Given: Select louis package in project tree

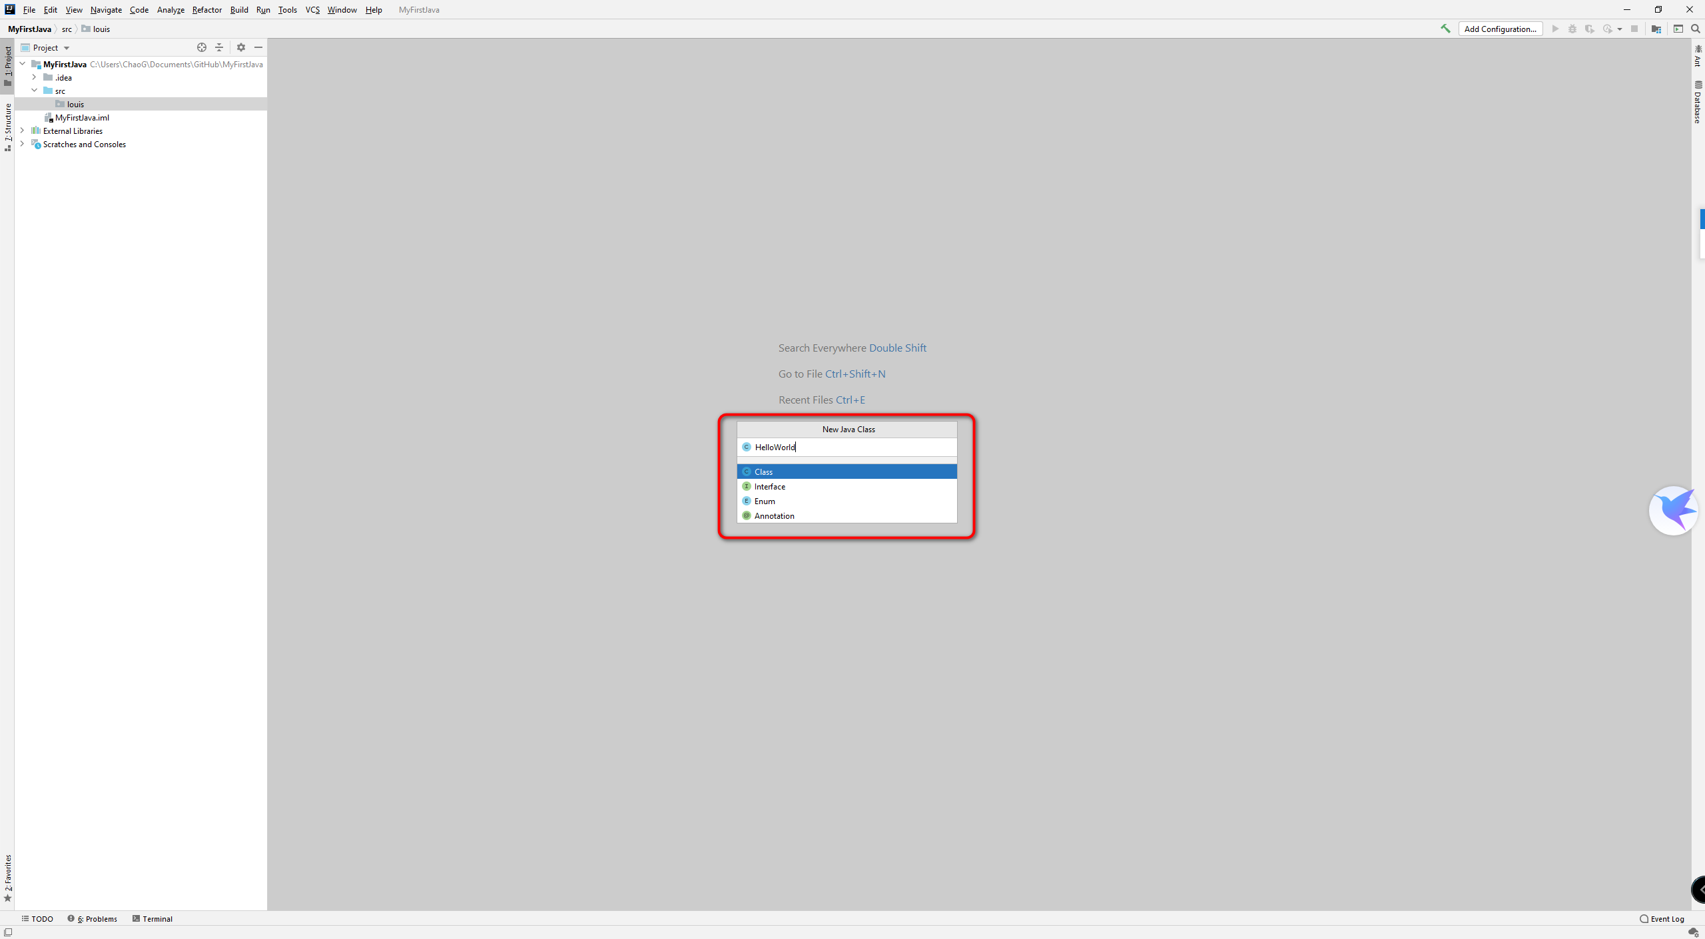Looking at the screenshot, I should click(141, 104).
